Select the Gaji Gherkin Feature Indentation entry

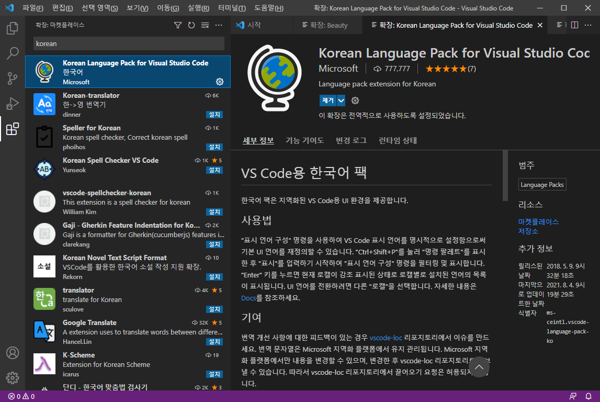(128, 234)
